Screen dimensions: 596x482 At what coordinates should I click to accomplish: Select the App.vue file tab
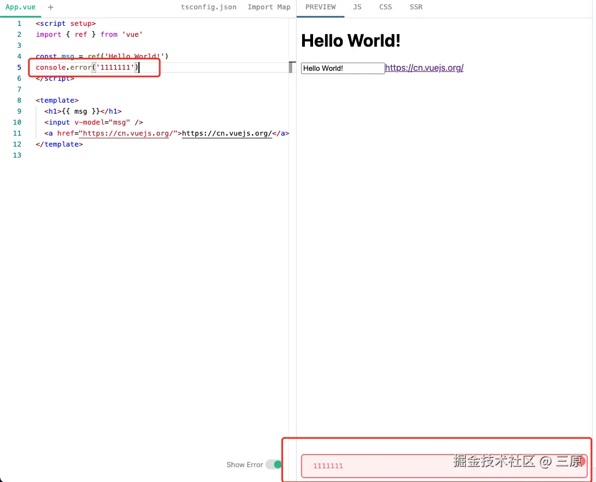click(x=20, y=7)
